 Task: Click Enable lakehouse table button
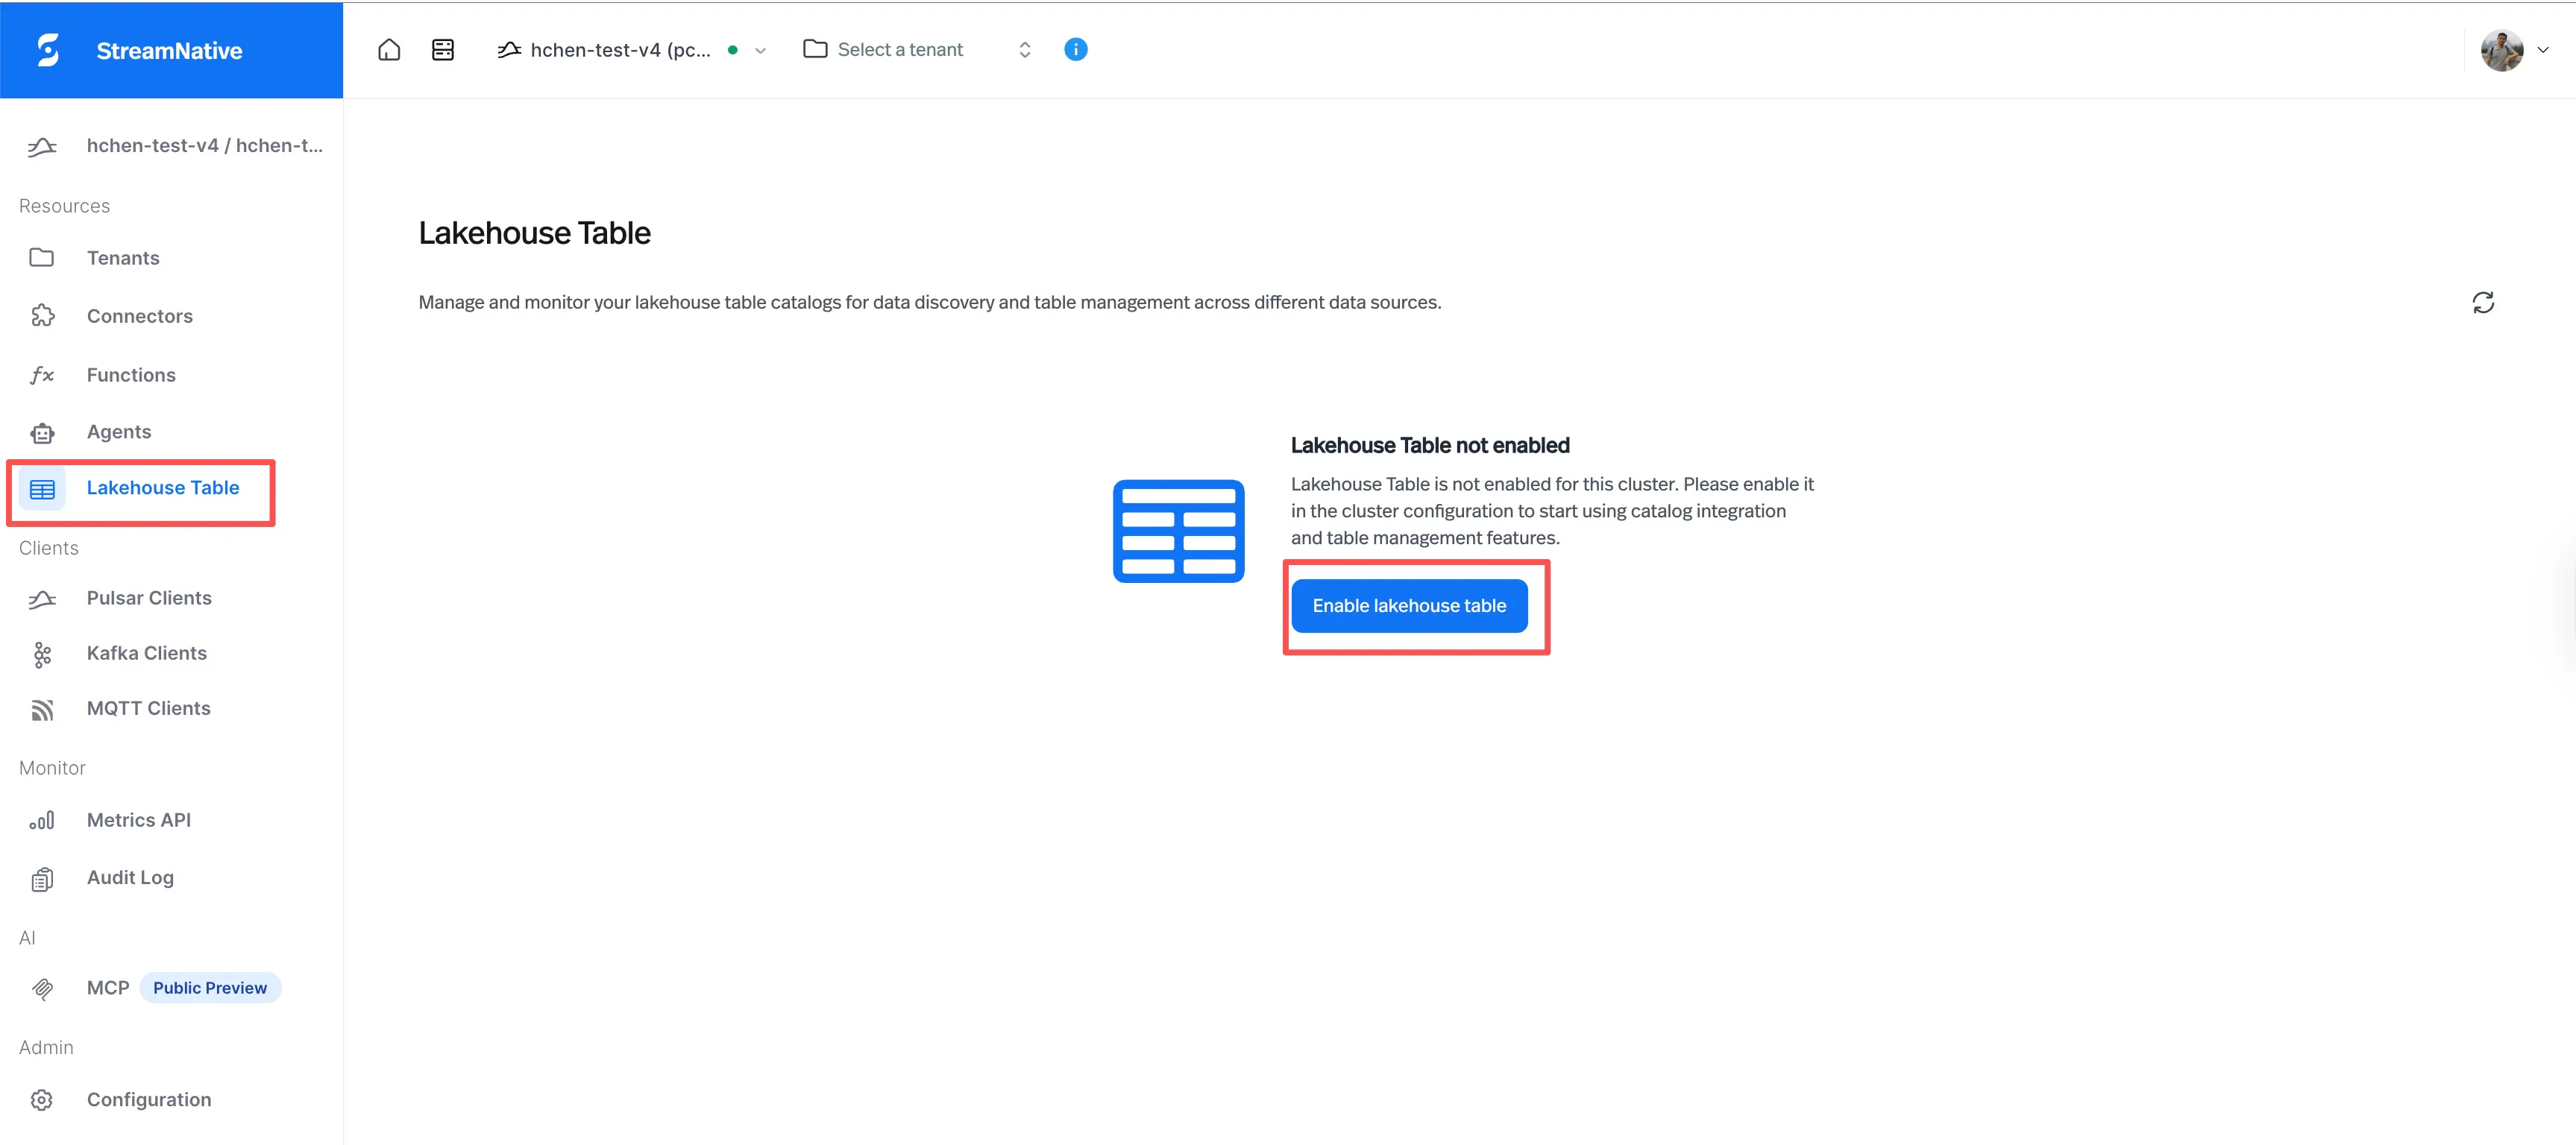[1409, 605]
